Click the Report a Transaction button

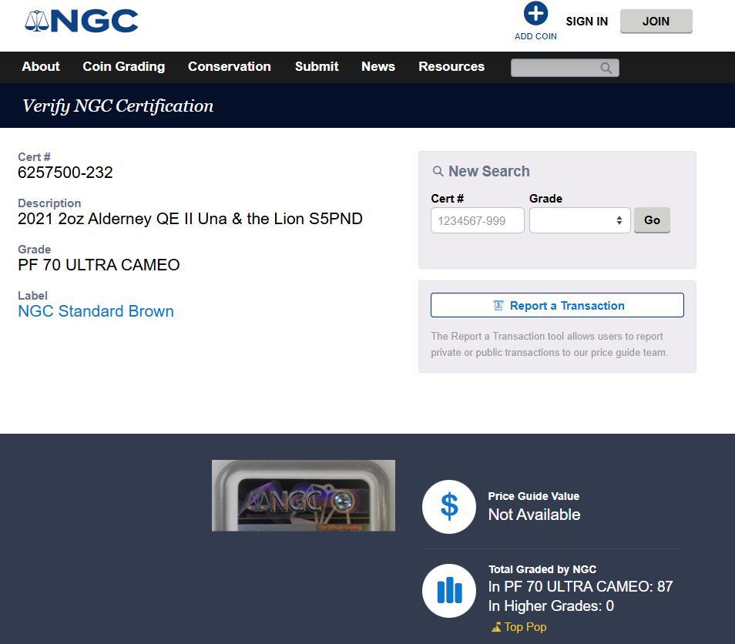tap(557, 305)
